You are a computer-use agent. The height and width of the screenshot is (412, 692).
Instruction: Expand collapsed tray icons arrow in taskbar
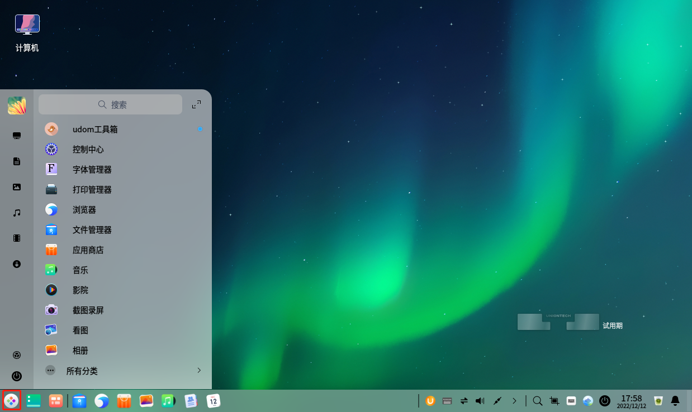514,401
